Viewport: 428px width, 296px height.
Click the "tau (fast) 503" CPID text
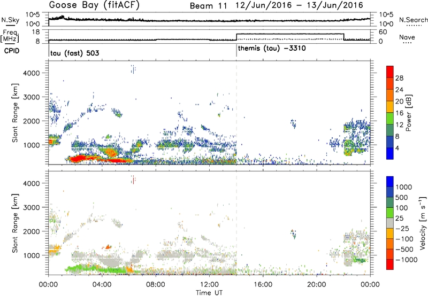coord(74,53)
